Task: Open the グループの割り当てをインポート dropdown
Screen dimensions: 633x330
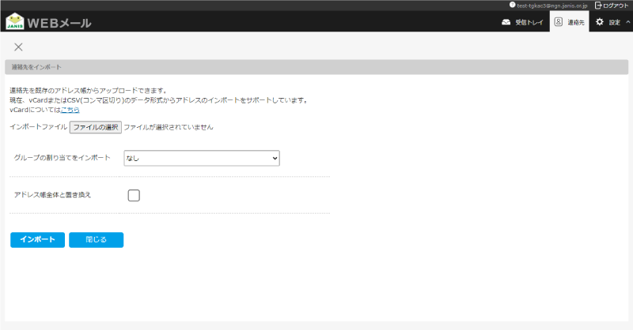Action: coord(201,159)
